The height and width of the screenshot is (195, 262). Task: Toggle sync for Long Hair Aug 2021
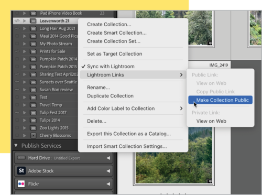(17, 28)
